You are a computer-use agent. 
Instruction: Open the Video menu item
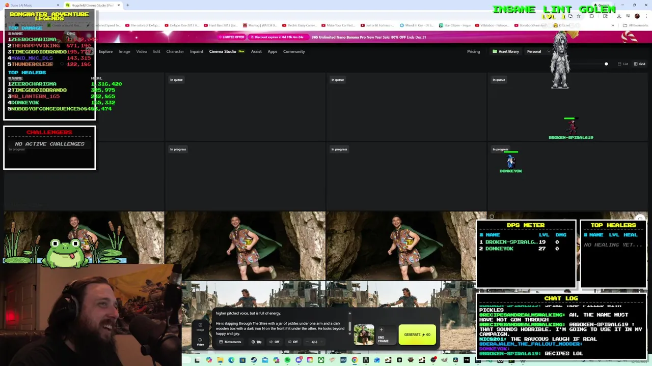coord(142,51)
